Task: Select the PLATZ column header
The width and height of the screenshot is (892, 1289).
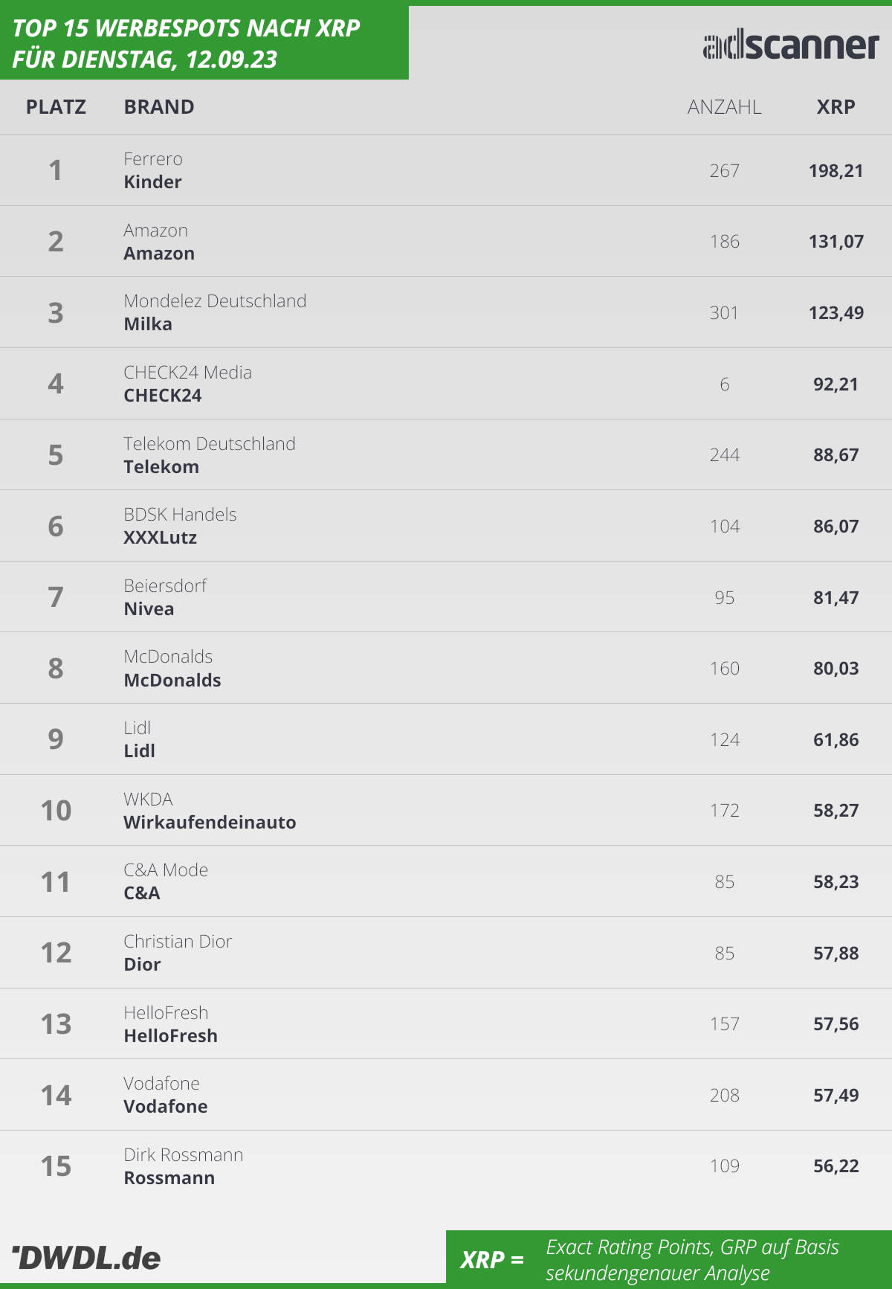Action: pyautogui.click(x=56, y=107)
